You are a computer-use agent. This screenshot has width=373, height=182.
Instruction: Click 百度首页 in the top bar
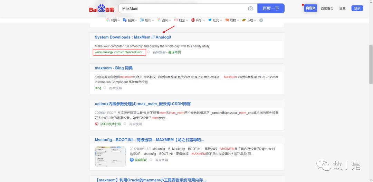point(327,8)
